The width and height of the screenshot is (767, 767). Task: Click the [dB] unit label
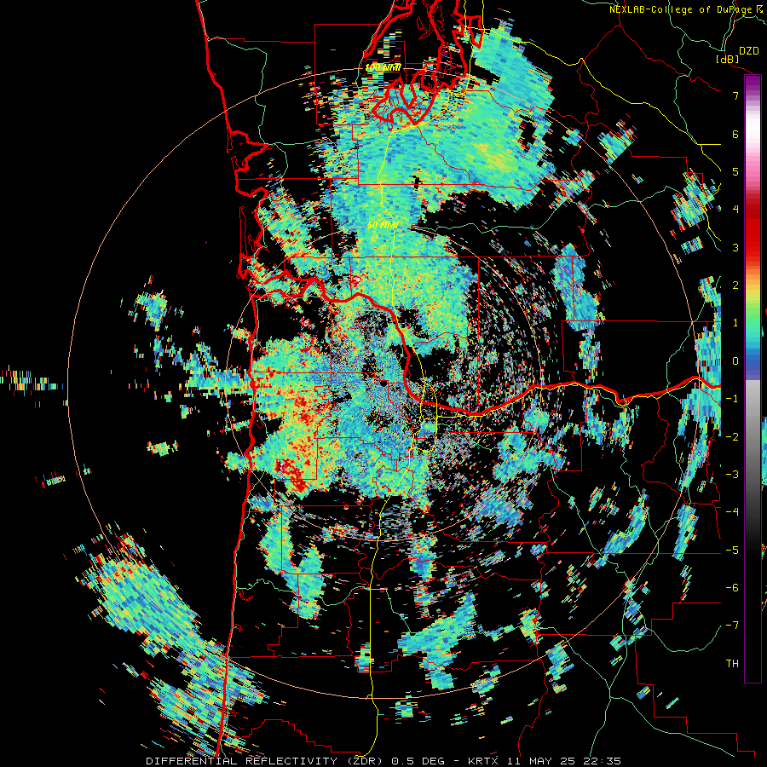[728, 59]
